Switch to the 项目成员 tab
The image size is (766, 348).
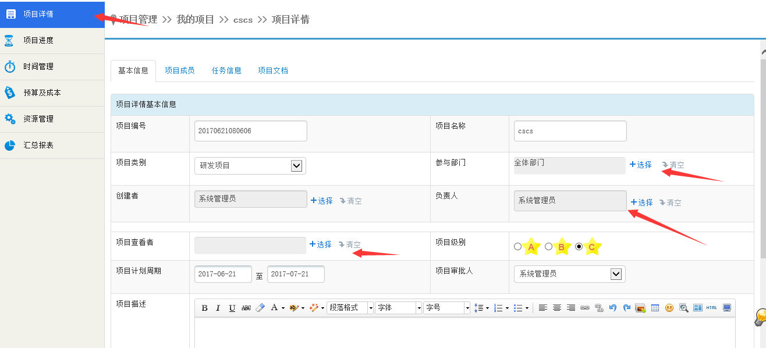tap(179, 70)
